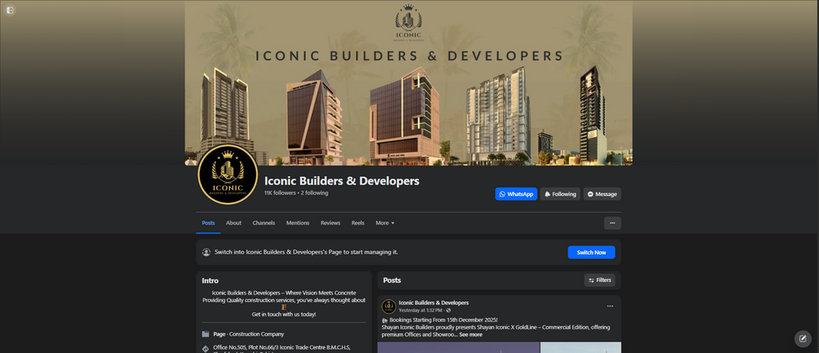Viewport: 819px width, 353px height.
Task: Open three-dot menu on the first post
Action: (x=609, y=306)
